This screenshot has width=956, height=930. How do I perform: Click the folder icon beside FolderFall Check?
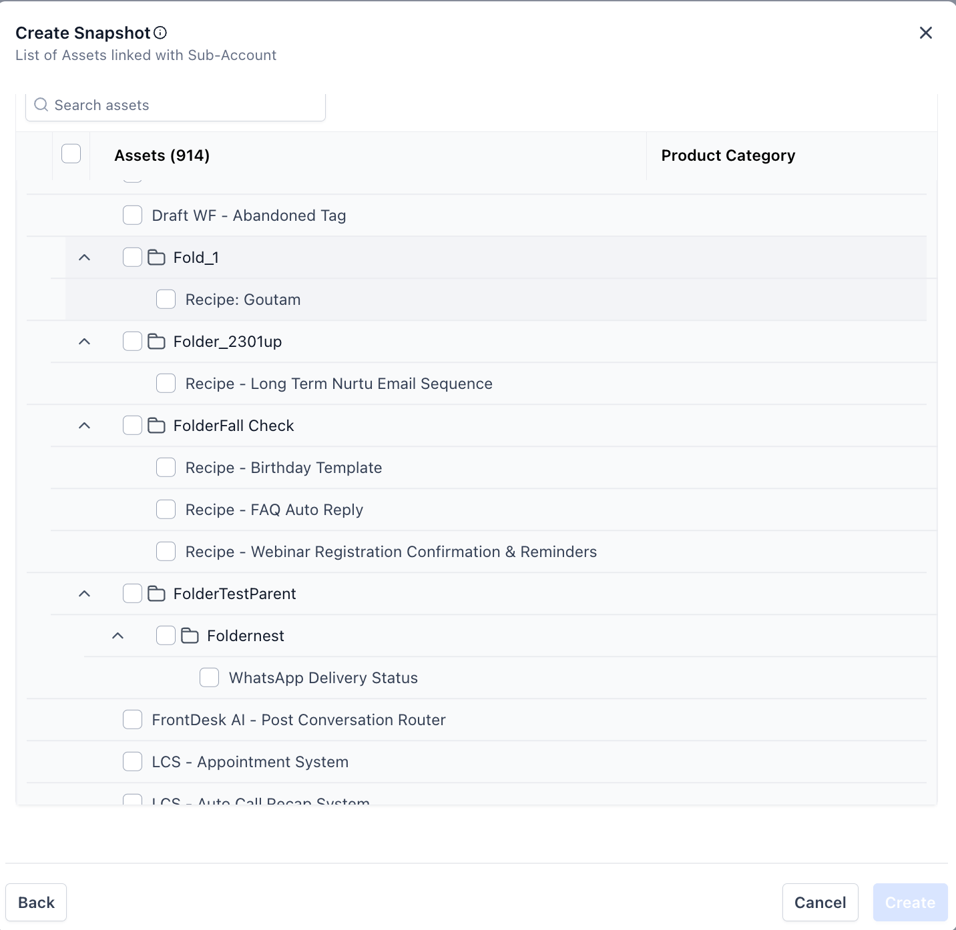pos(157,425)
